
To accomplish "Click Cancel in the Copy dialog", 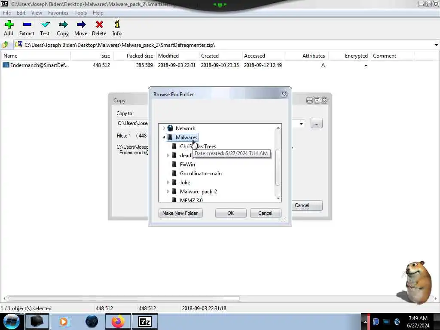I will pyautogui.click(x=307, y=205).
